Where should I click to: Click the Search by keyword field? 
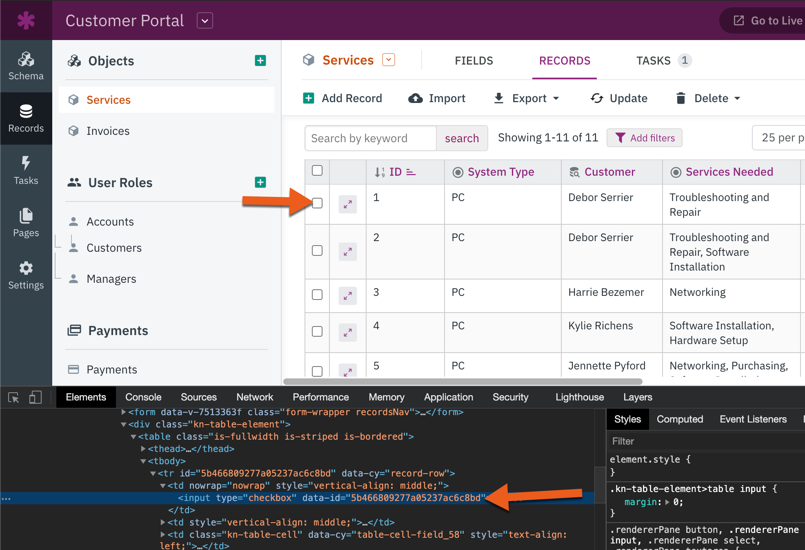[x=370, y=139]
